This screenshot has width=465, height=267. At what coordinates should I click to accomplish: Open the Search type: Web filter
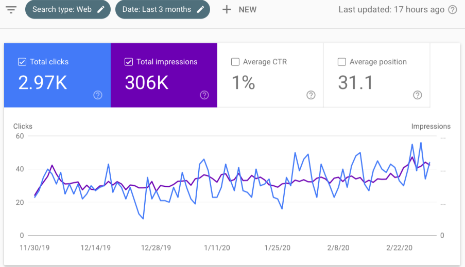(62, 9)
